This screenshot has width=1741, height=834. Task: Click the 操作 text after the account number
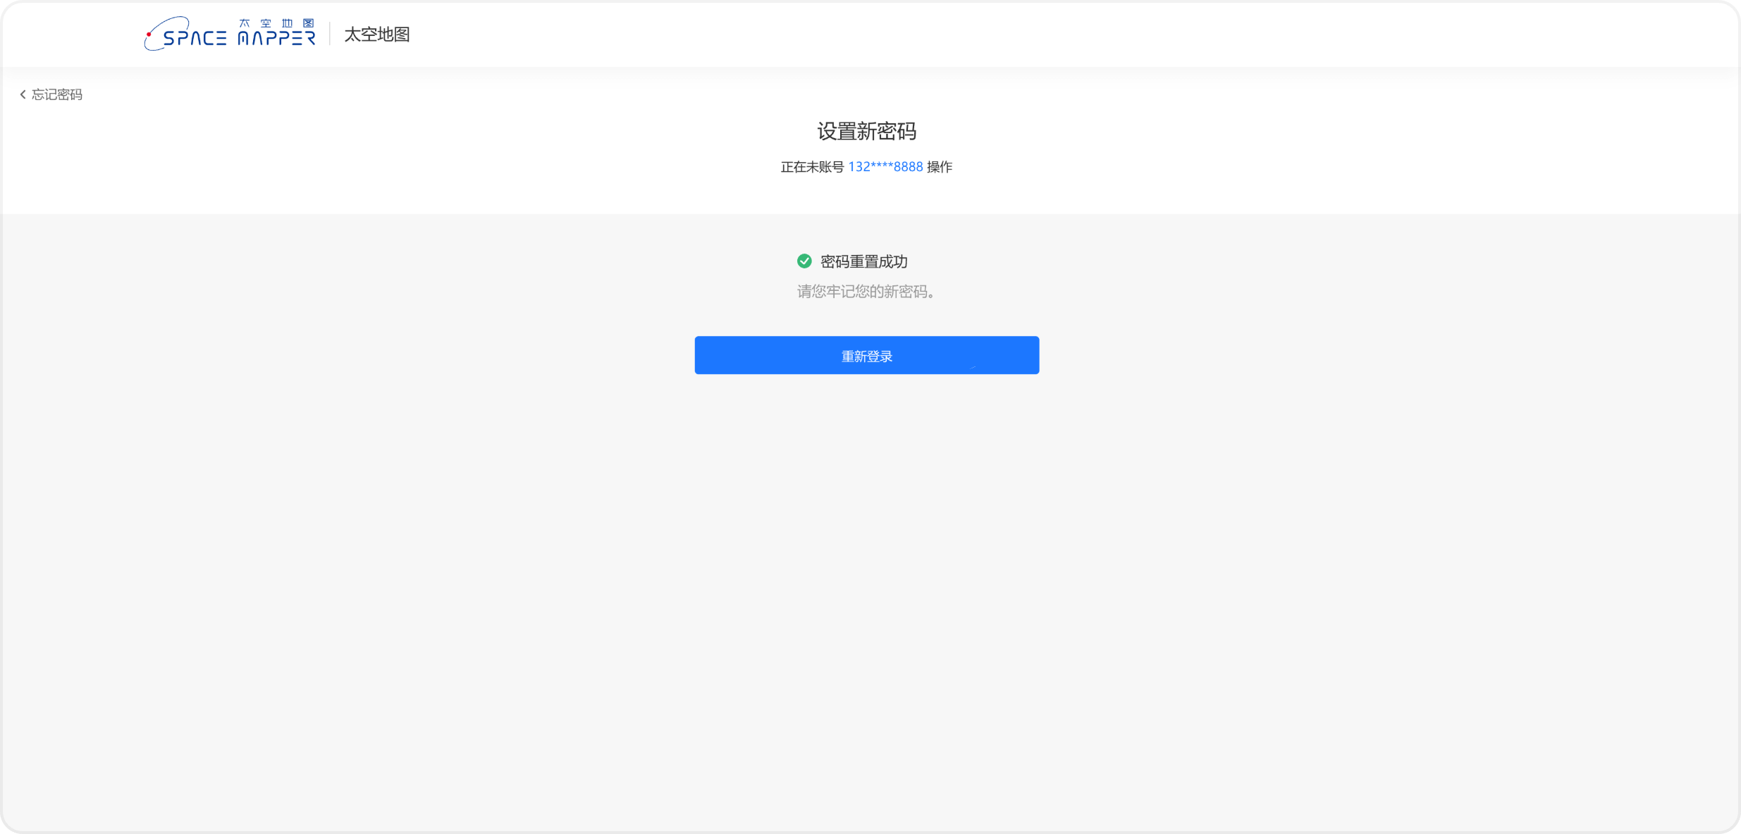click(941, 167)
